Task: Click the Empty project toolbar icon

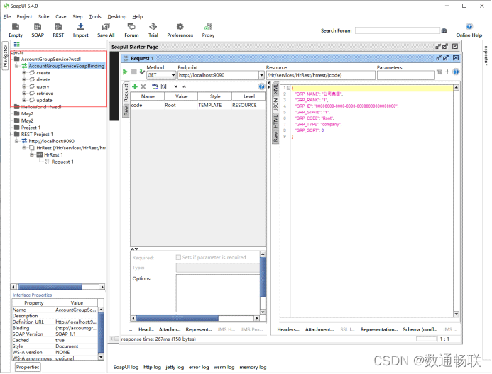Action: [x=16, y=27]
